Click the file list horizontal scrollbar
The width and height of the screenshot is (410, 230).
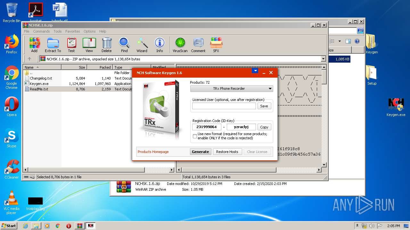click(99, 170)
